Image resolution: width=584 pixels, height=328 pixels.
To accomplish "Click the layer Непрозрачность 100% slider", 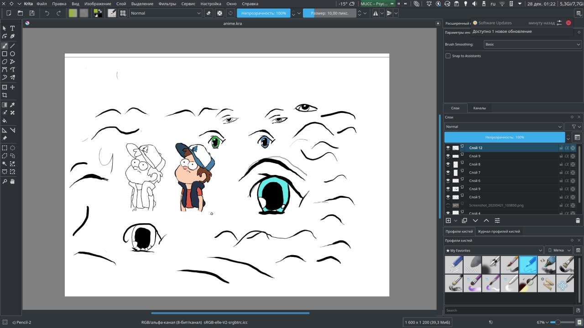I will tap(505, 137).
